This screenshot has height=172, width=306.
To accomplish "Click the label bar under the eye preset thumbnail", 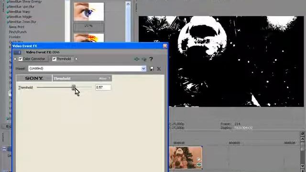I will (88, 27).
